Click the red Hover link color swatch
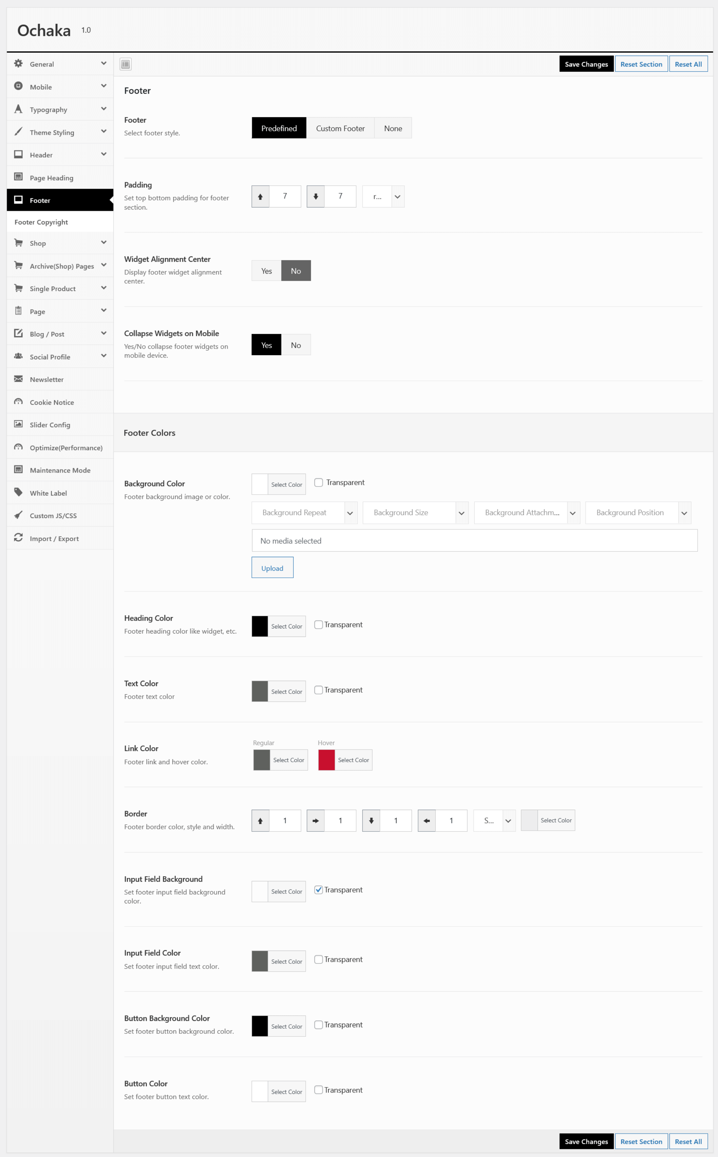 click(326, 760)
